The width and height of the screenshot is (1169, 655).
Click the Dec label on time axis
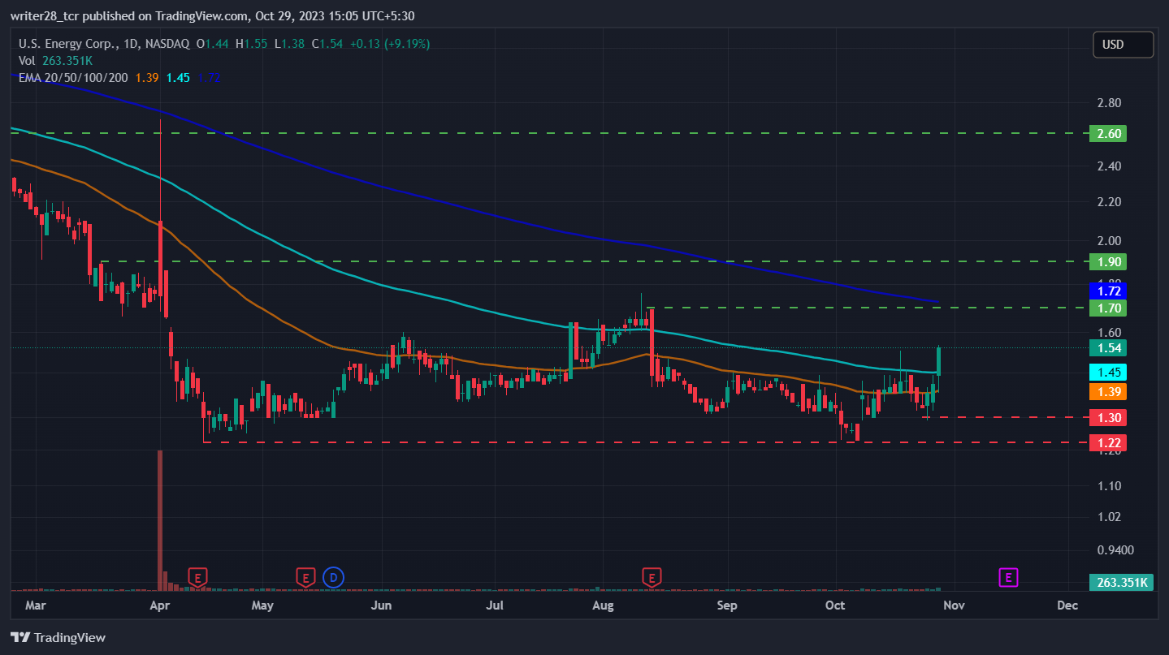coord(1067,605)
